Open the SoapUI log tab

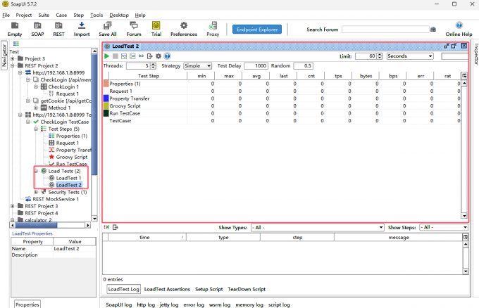119,304
